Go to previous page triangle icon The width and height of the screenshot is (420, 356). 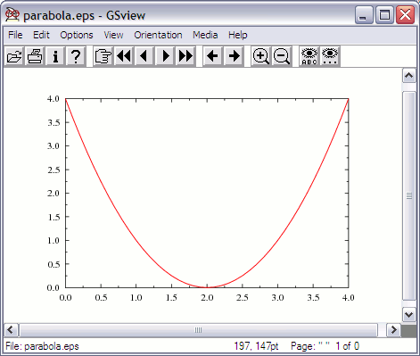[x=144, y=56]
